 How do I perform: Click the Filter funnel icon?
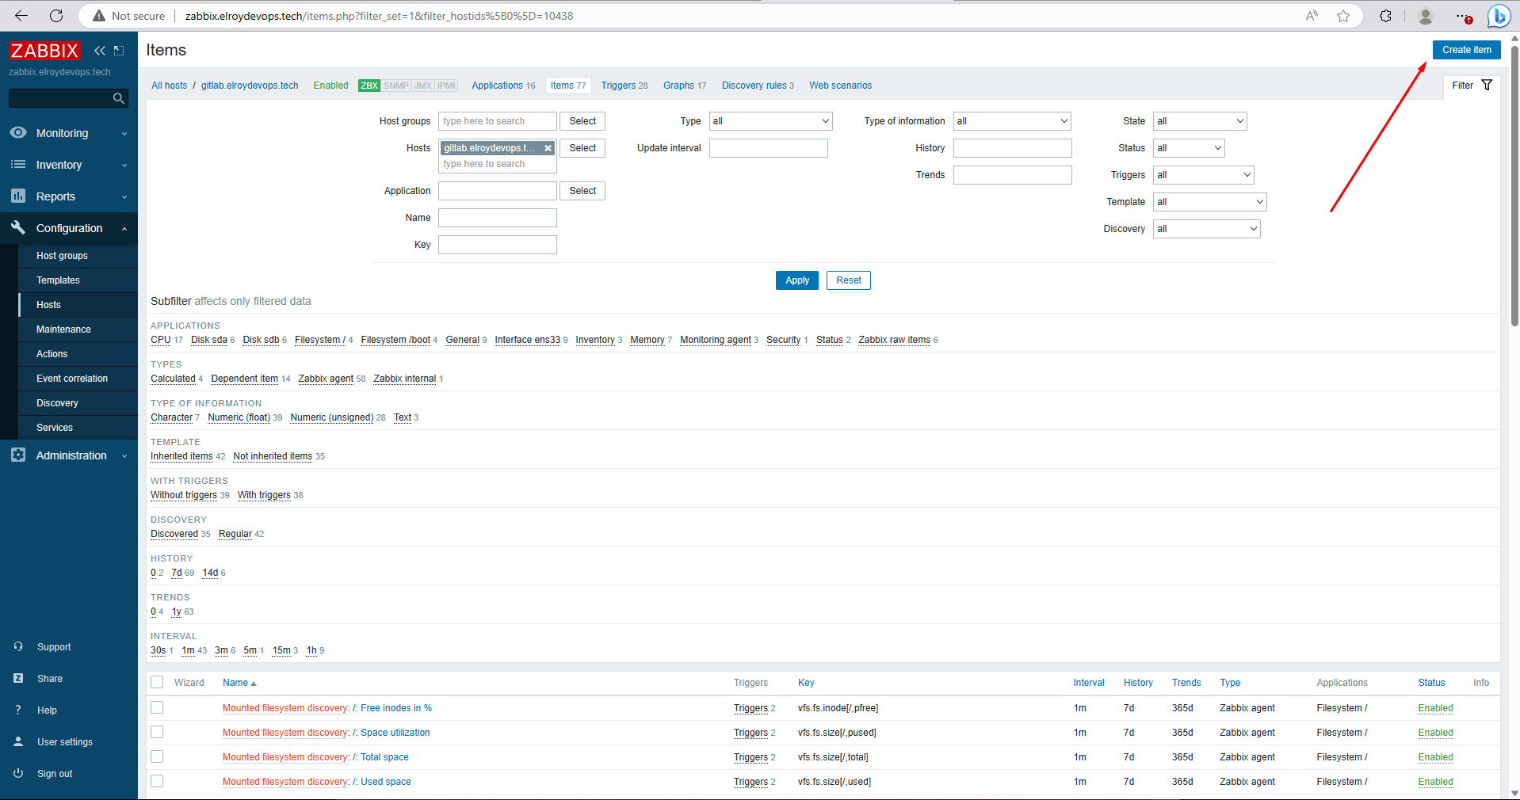(x=1487, y=86)
